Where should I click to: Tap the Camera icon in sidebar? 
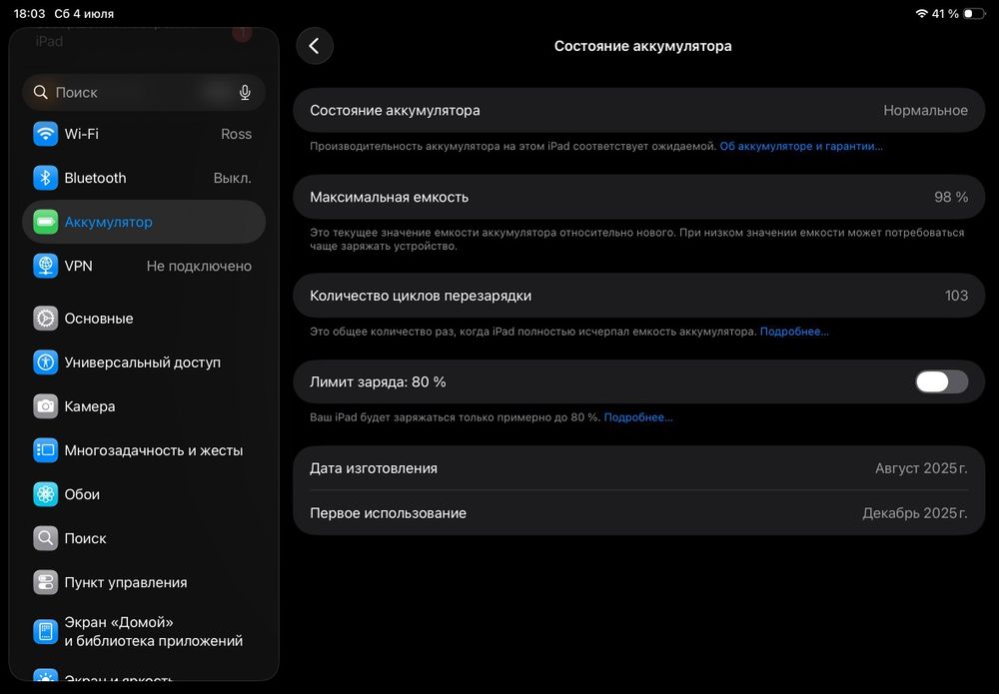pyautogui.click(x=45, y=406)
